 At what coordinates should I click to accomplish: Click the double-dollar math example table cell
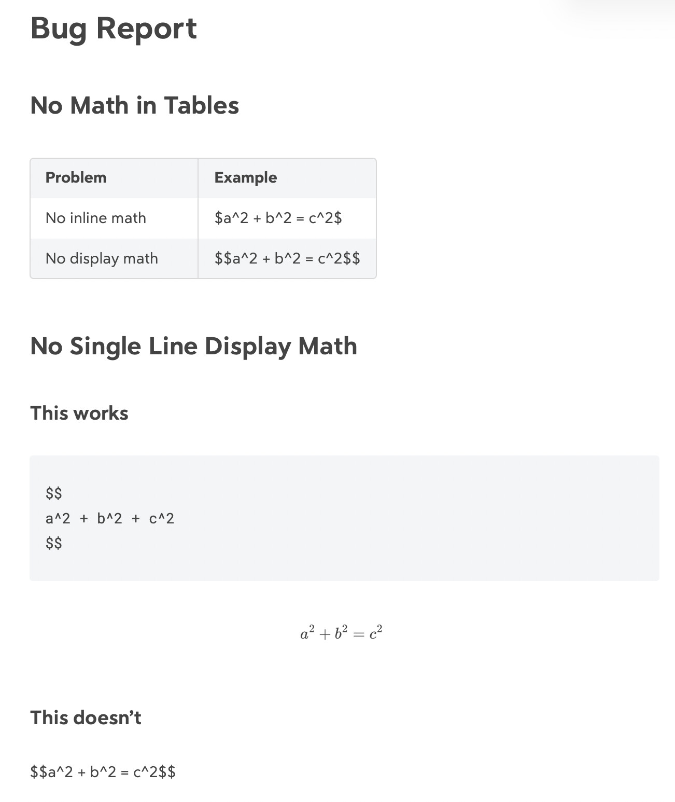[287, 258]
